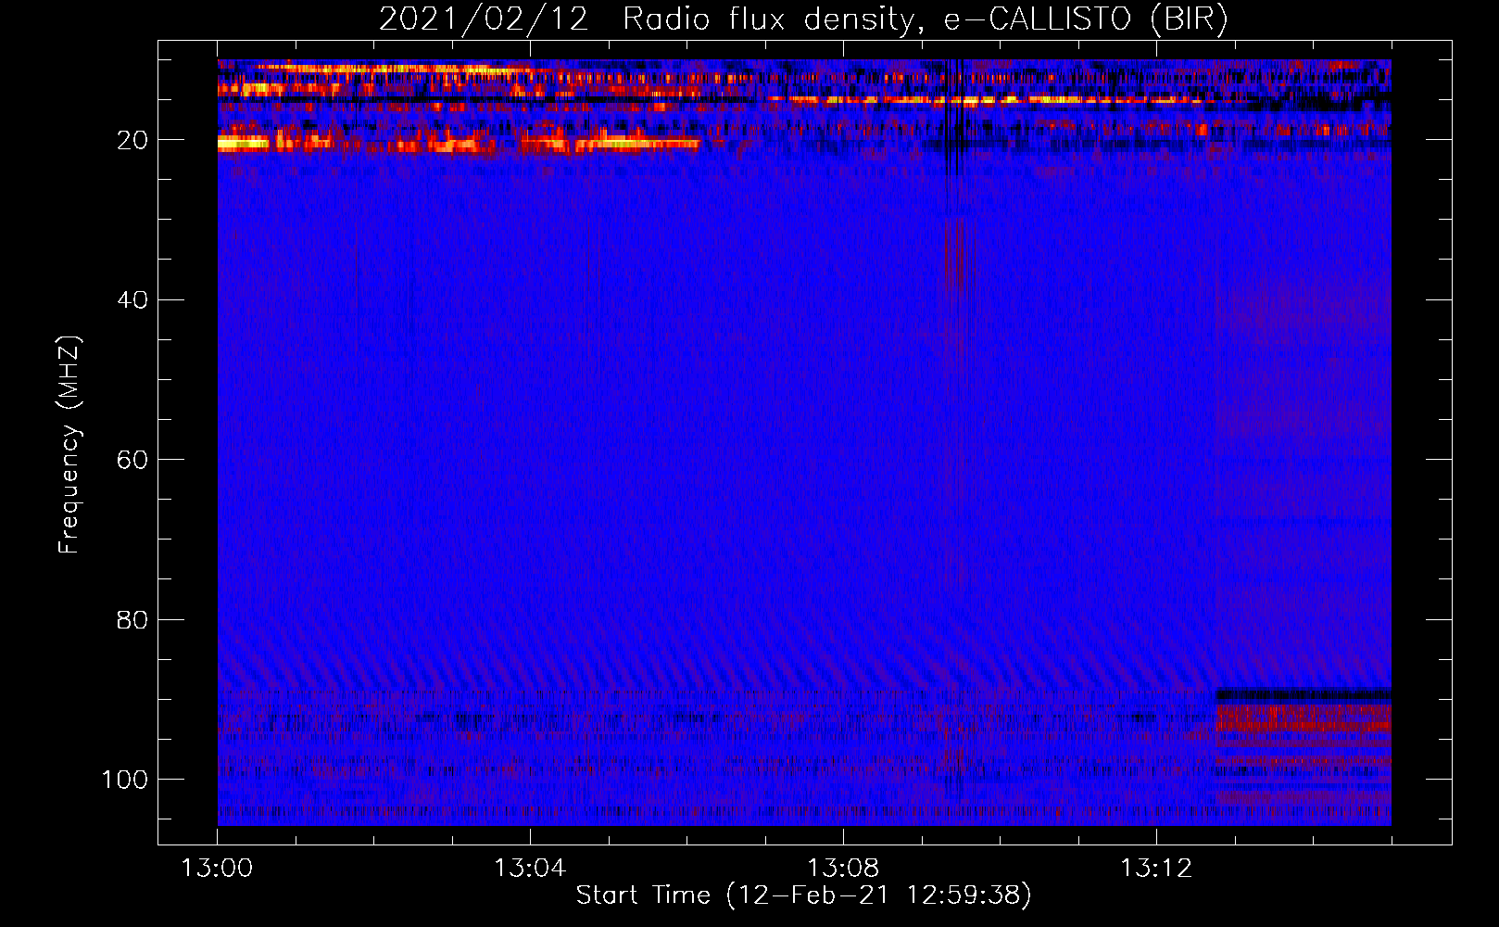Image resolution: width=1499 pixels, height=927 pixels.
Task: Click the 'Frequency (MHZ)' axis label
Action: (x=69, y=444)
